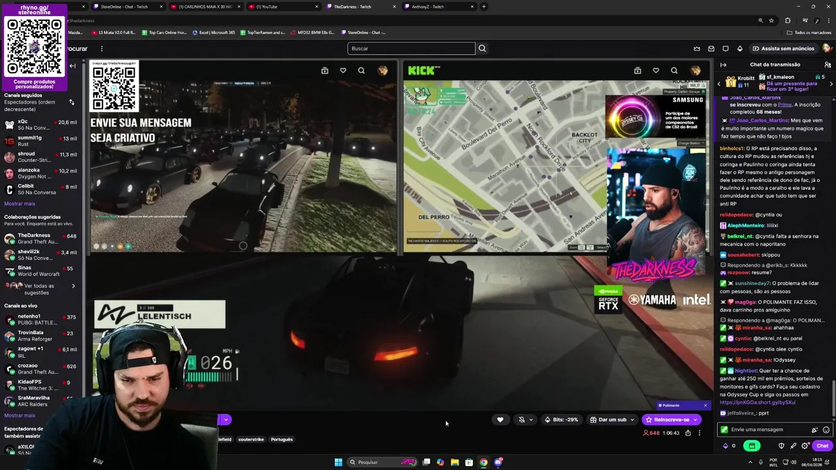Share the stream with share icon
This screenshot has width=836, height=470.
click(688, 433)
